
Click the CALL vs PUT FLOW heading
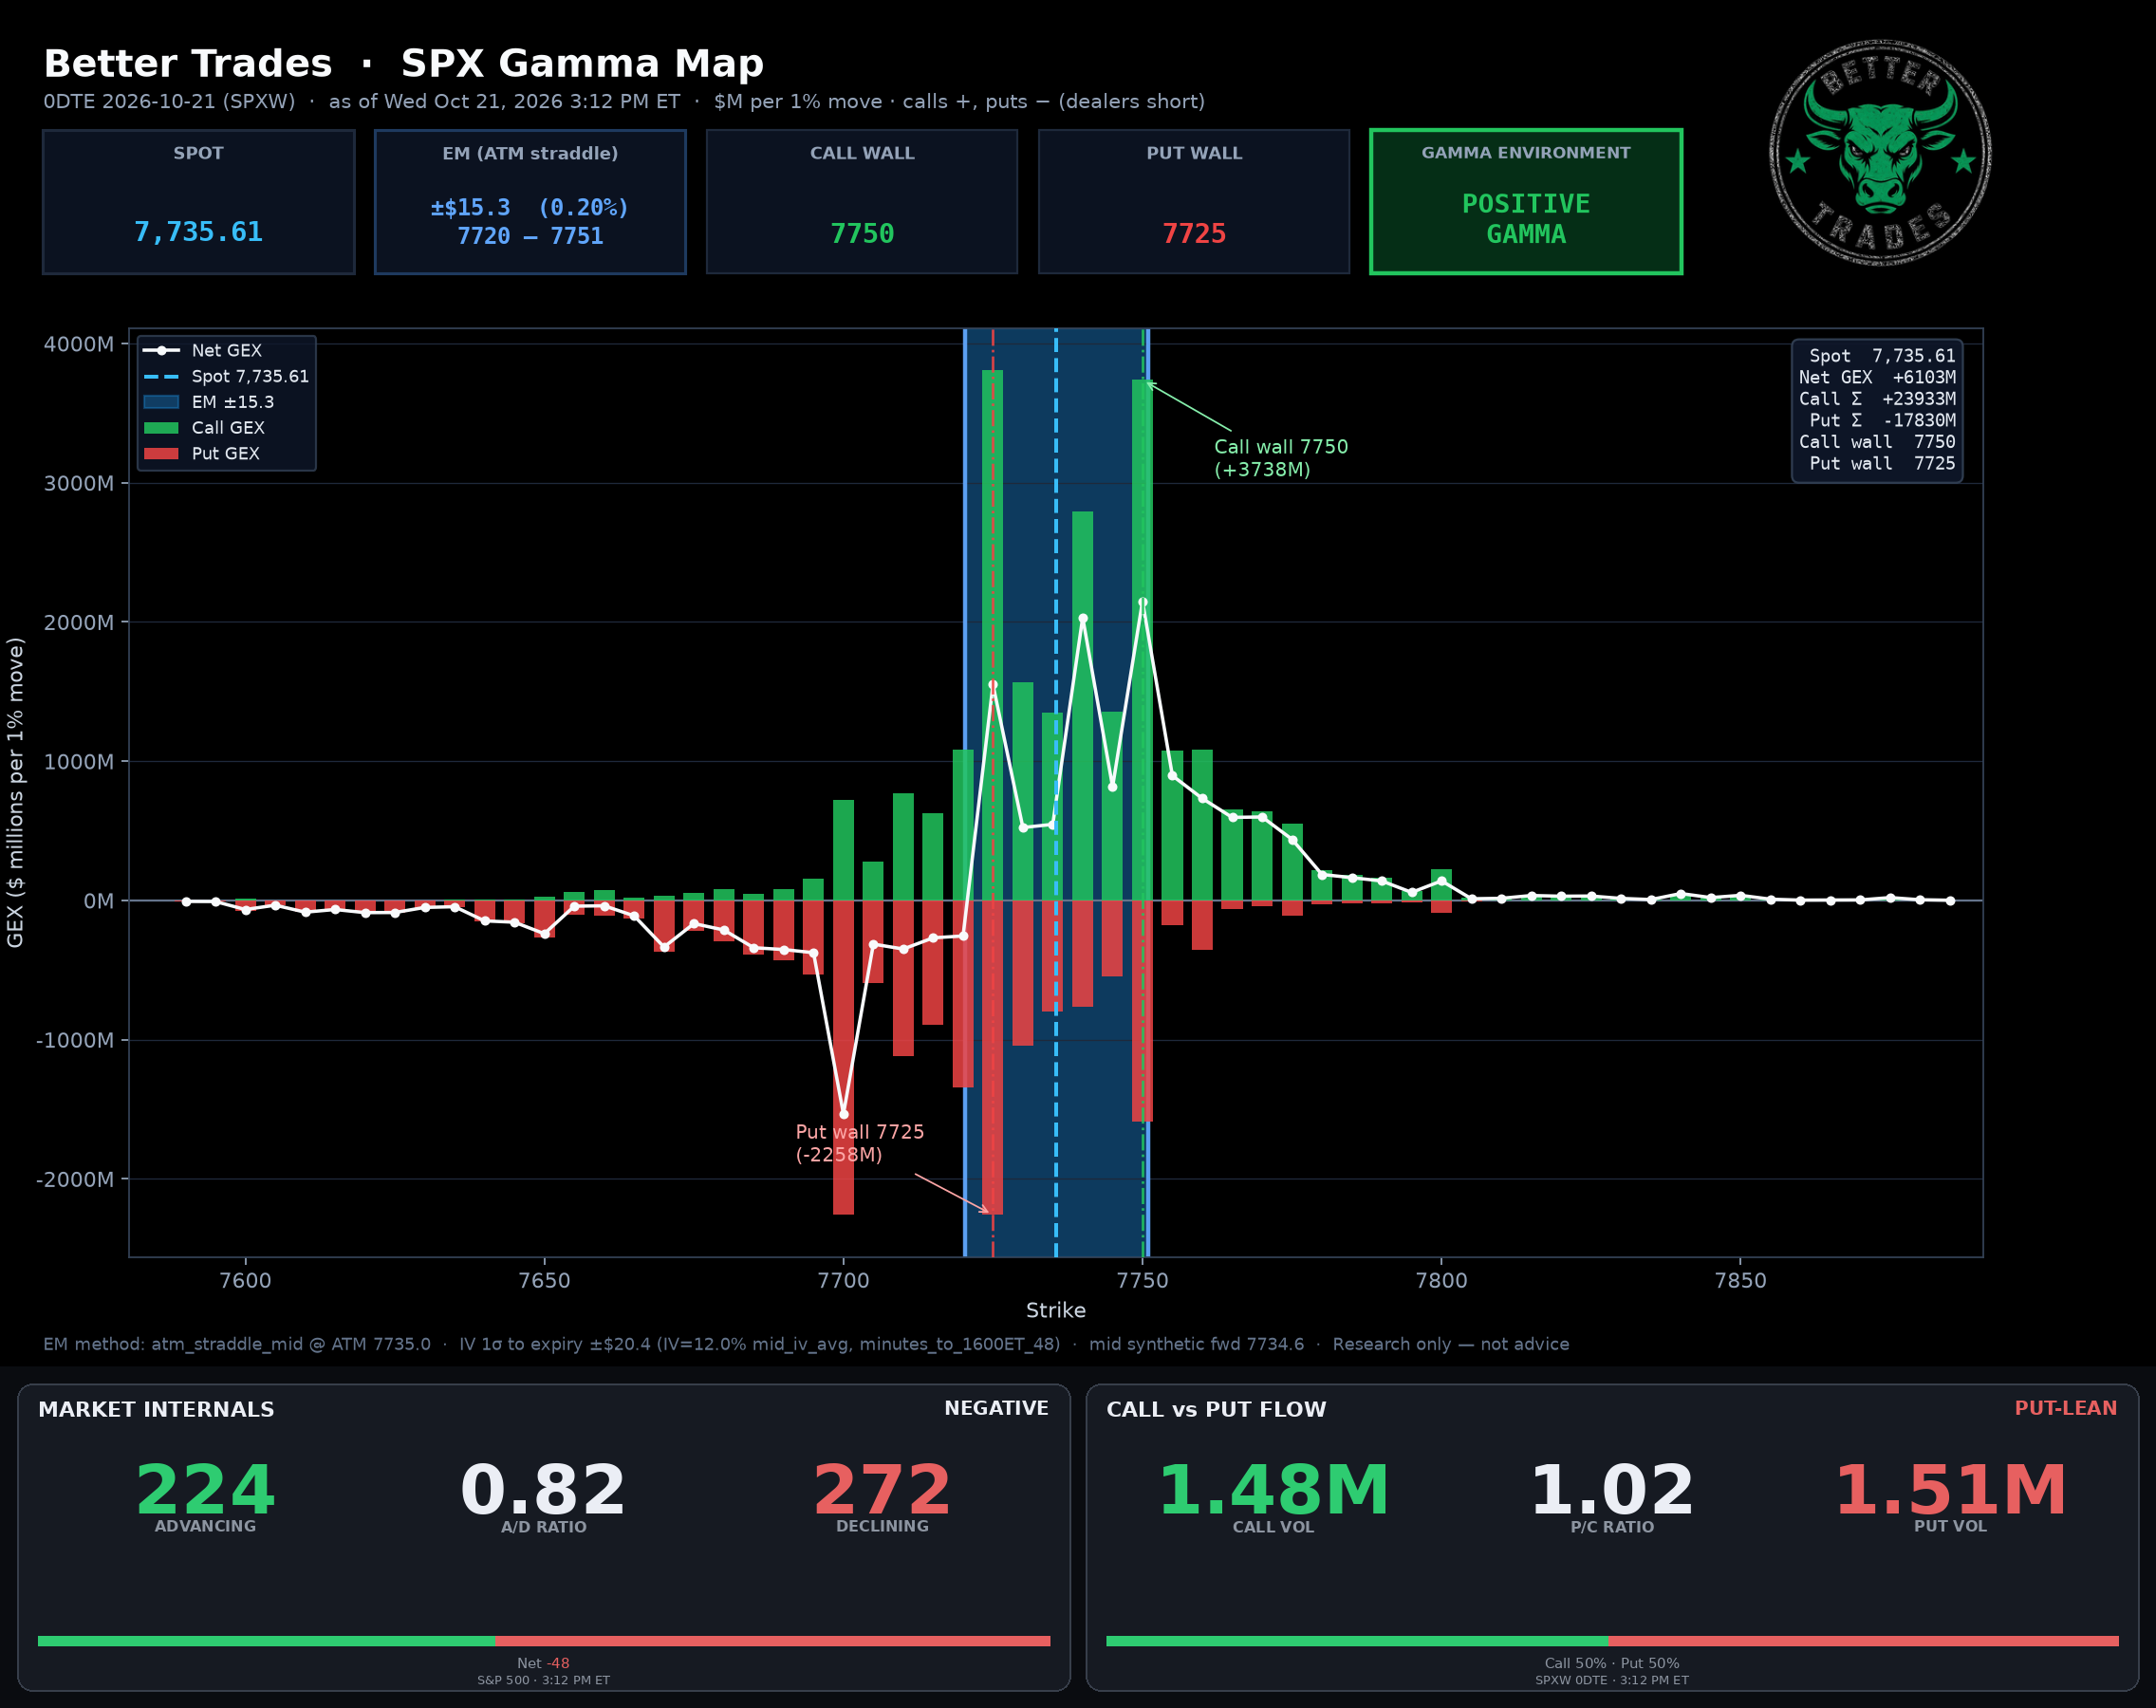click(1216, 1409)
